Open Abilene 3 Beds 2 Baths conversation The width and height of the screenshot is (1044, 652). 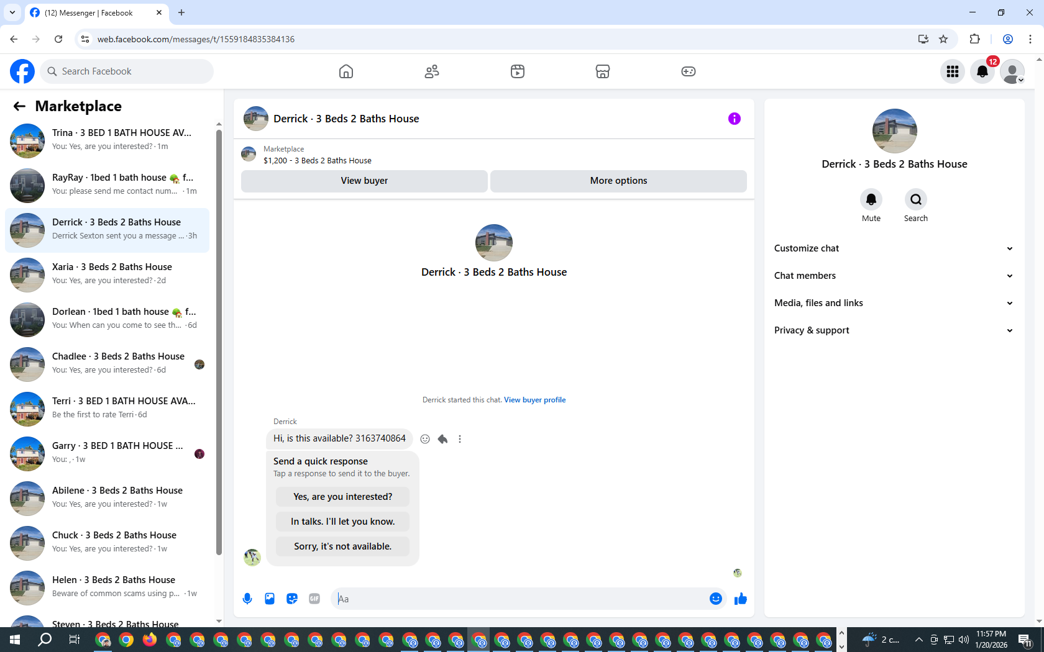(107, 498)
